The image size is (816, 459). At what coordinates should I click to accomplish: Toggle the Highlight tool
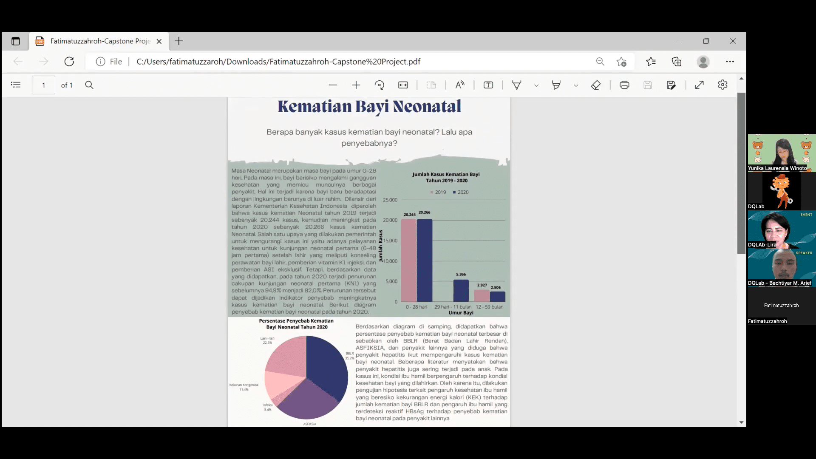point(556,85)
